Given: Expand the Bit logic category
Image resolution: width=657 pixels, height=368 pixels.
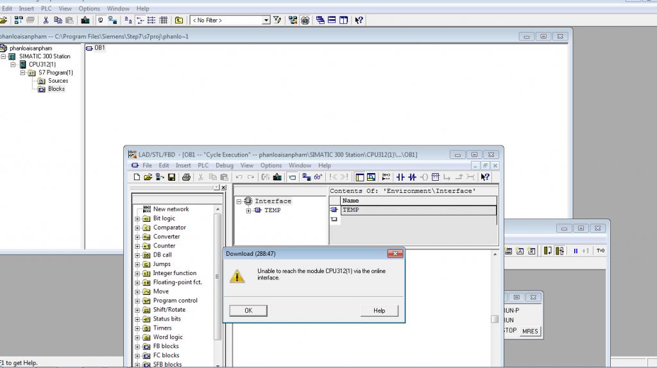Looking at the screenshot, I should 137,219.
